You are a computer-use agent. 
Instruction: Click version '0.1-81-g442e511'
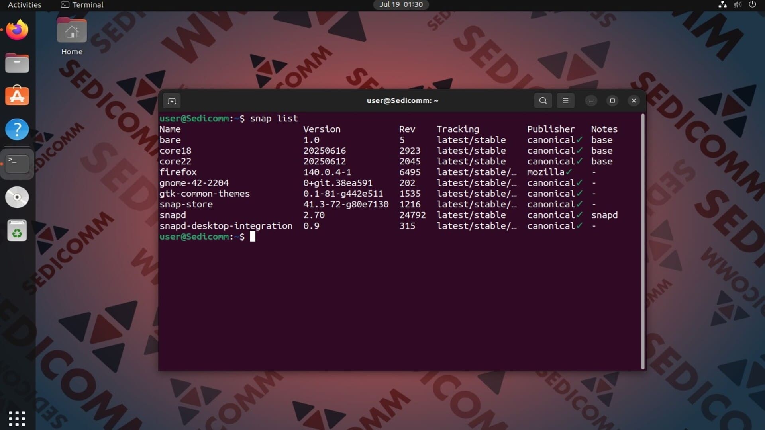(x=343, y=194)
